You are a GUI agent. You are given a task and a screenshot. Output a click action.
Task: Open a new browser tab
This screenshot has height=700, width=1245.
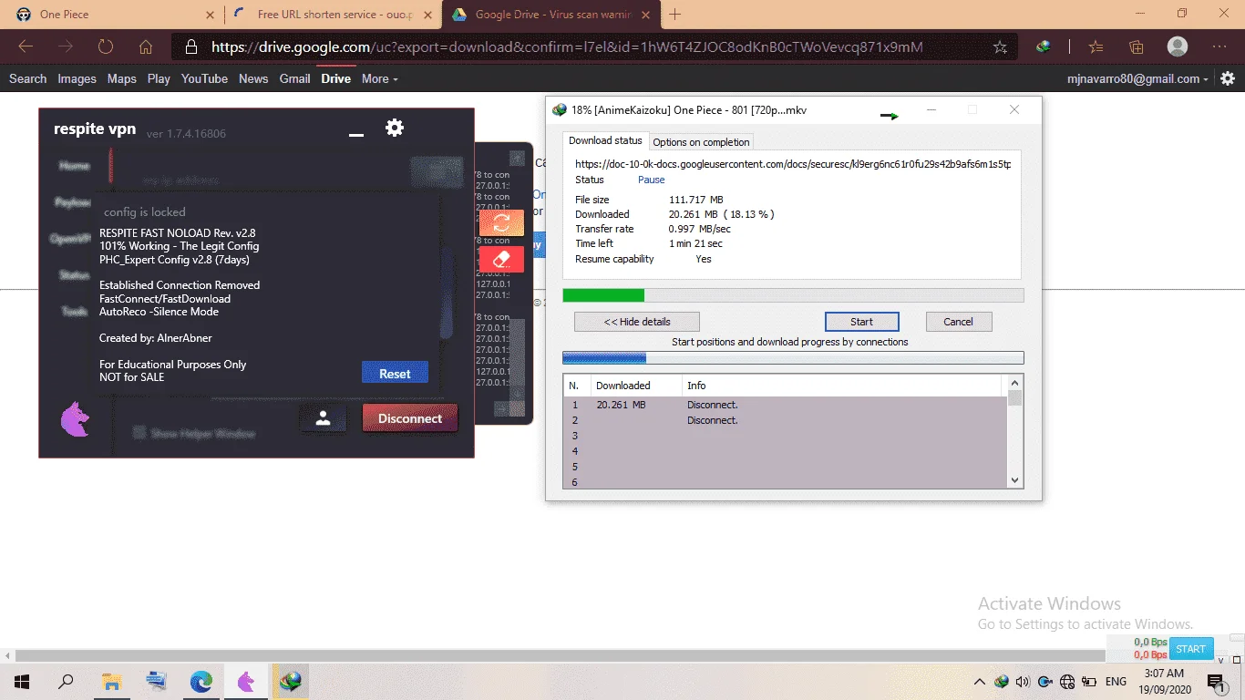pyautogui.click(x=675, y=15)
